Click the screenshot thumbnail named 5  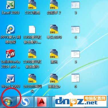click(x=75, y=54)
